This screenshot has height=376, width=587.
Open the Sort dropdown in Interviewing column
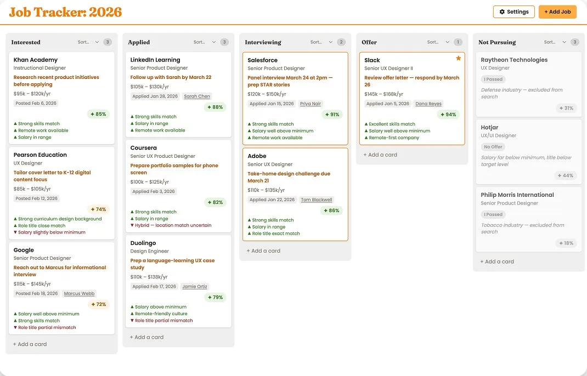click(321, 42)
